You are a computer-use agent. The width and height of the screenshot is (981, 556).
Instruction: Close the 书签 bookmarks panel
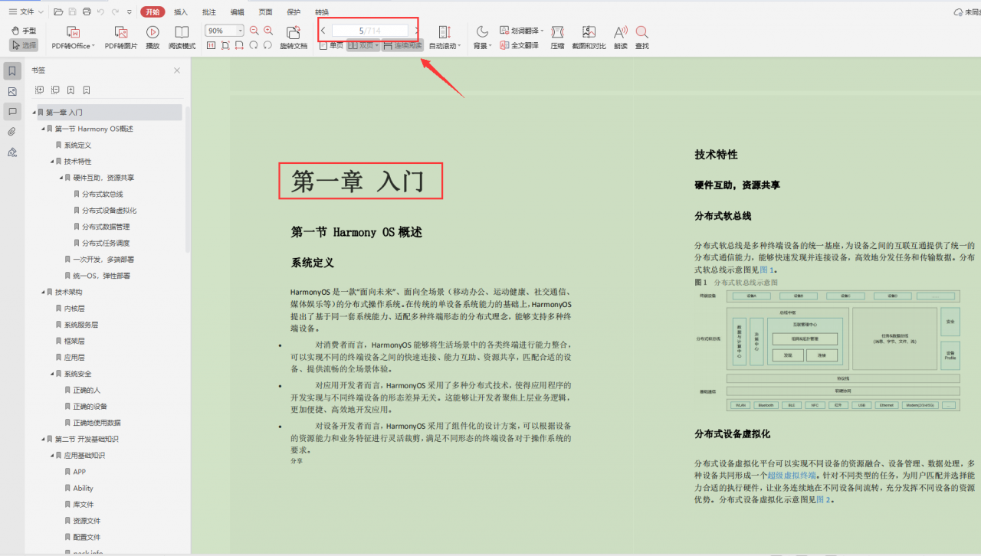tap(177, 70)
